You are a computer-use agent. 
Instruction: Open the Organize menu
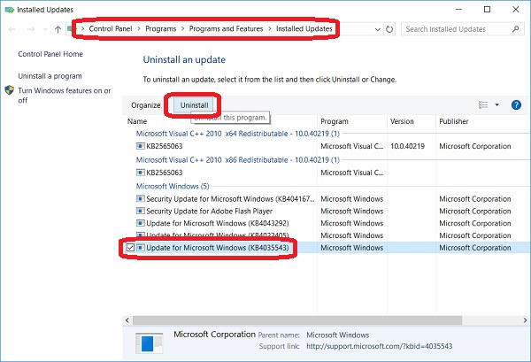pyautogui.click(x=146, y=105)
